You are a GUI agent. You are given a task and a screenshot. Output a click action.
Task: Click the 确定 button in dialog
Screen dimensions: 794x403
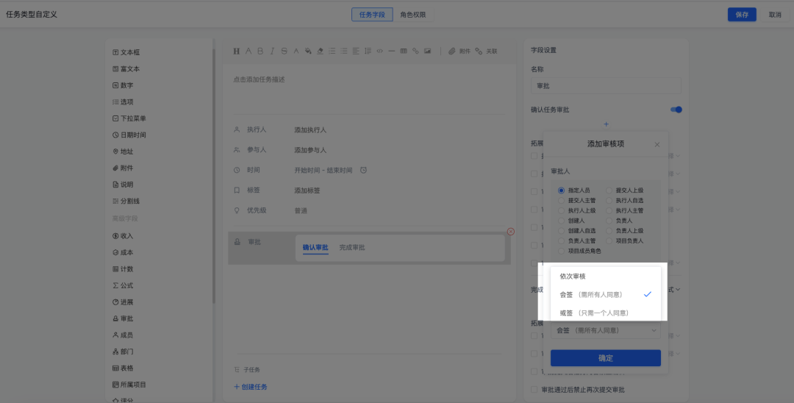pyautogui.click(x=606, y=358)
